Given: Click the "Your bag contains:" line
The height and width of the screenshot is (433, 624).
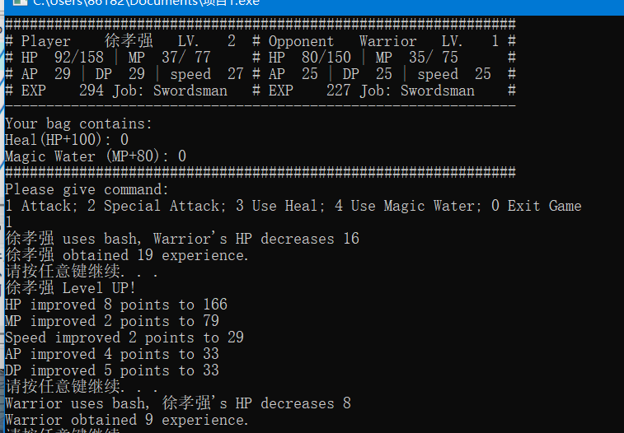Looking at the screenshot, I should 78,123.
